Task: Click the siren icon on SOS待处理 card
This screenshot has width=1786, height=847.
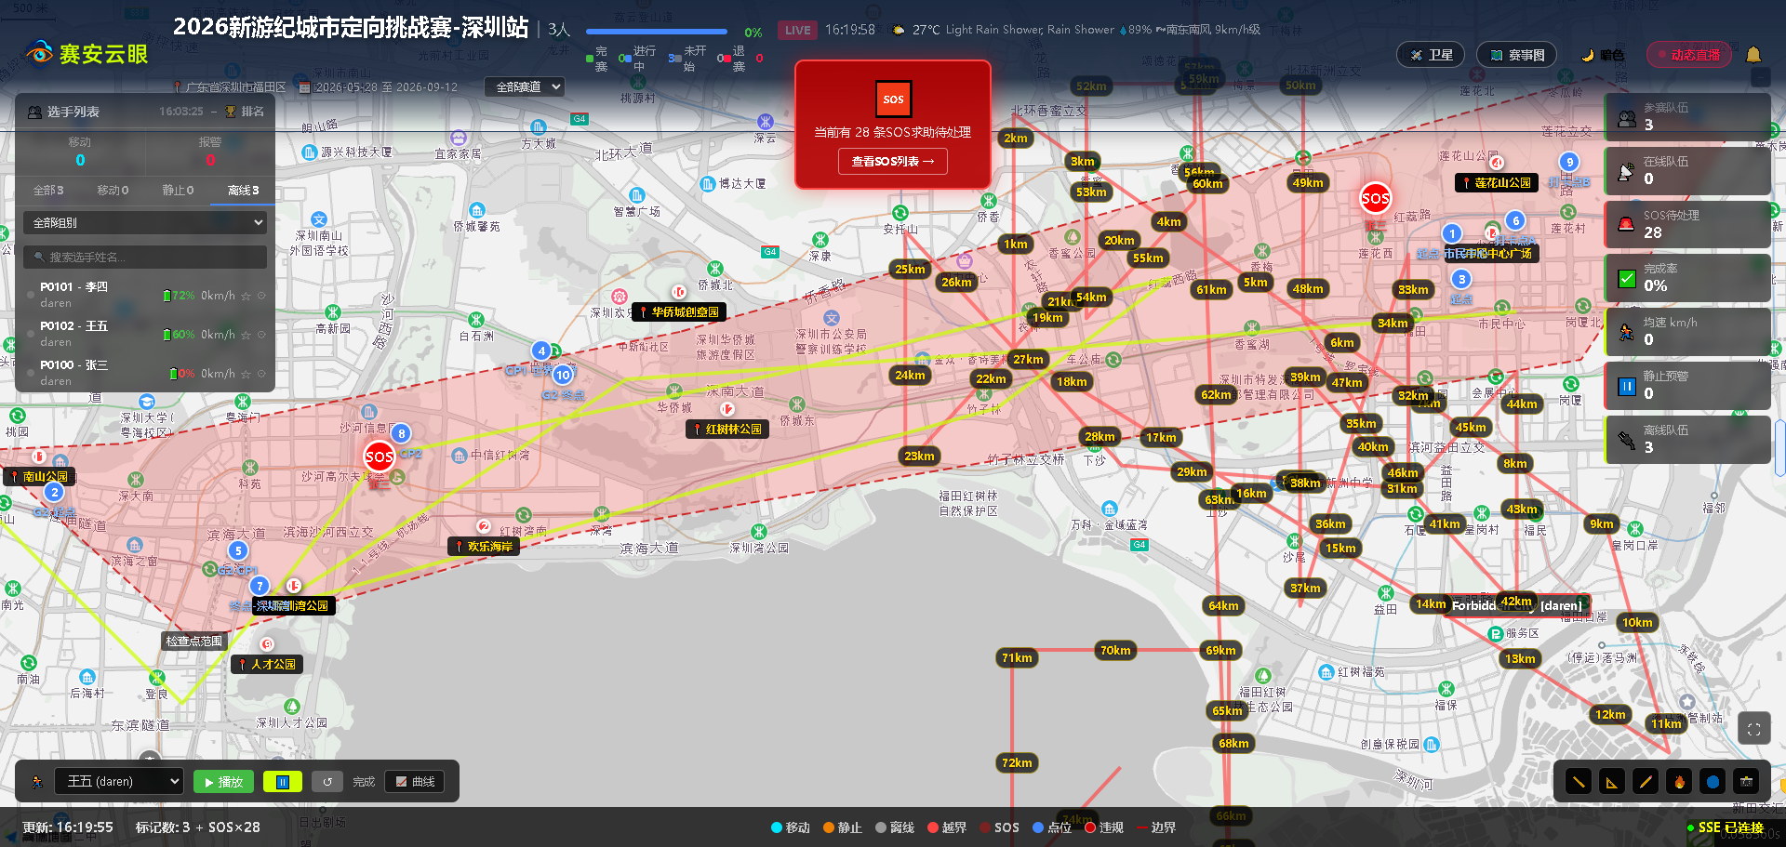Action: click(1627, 224)
